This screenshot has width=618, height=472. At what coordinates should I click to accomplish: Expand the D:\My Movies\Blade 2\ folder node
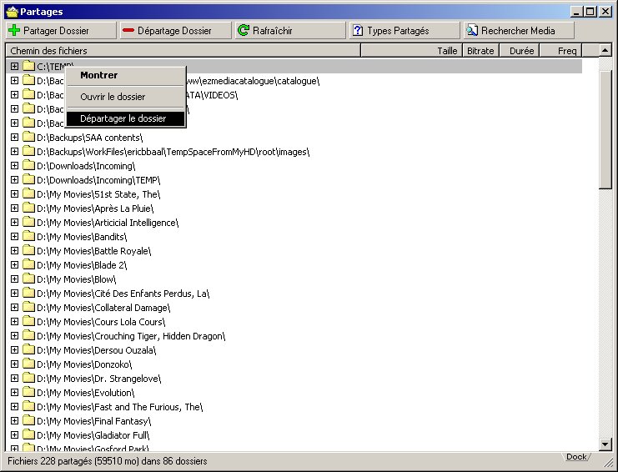tap(14, 265)
